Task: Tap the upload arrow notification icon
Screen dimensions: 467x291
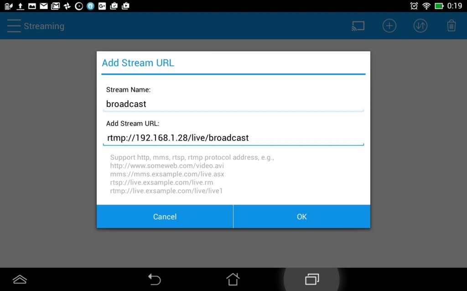Action: coord(20,6)
